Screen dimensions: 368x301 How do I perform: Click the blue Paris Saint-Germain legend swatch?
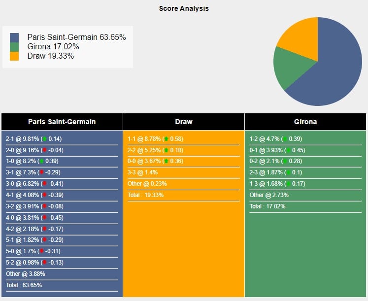[14, 37]
